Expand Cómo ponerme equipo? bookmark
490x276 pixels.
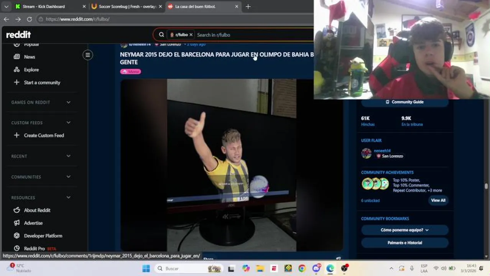click(404, 230)
